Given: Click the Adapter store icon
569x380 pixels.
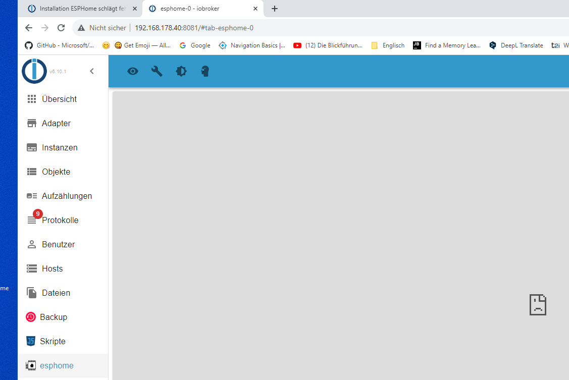Looking at the screenshot, I should pos(32,123).
